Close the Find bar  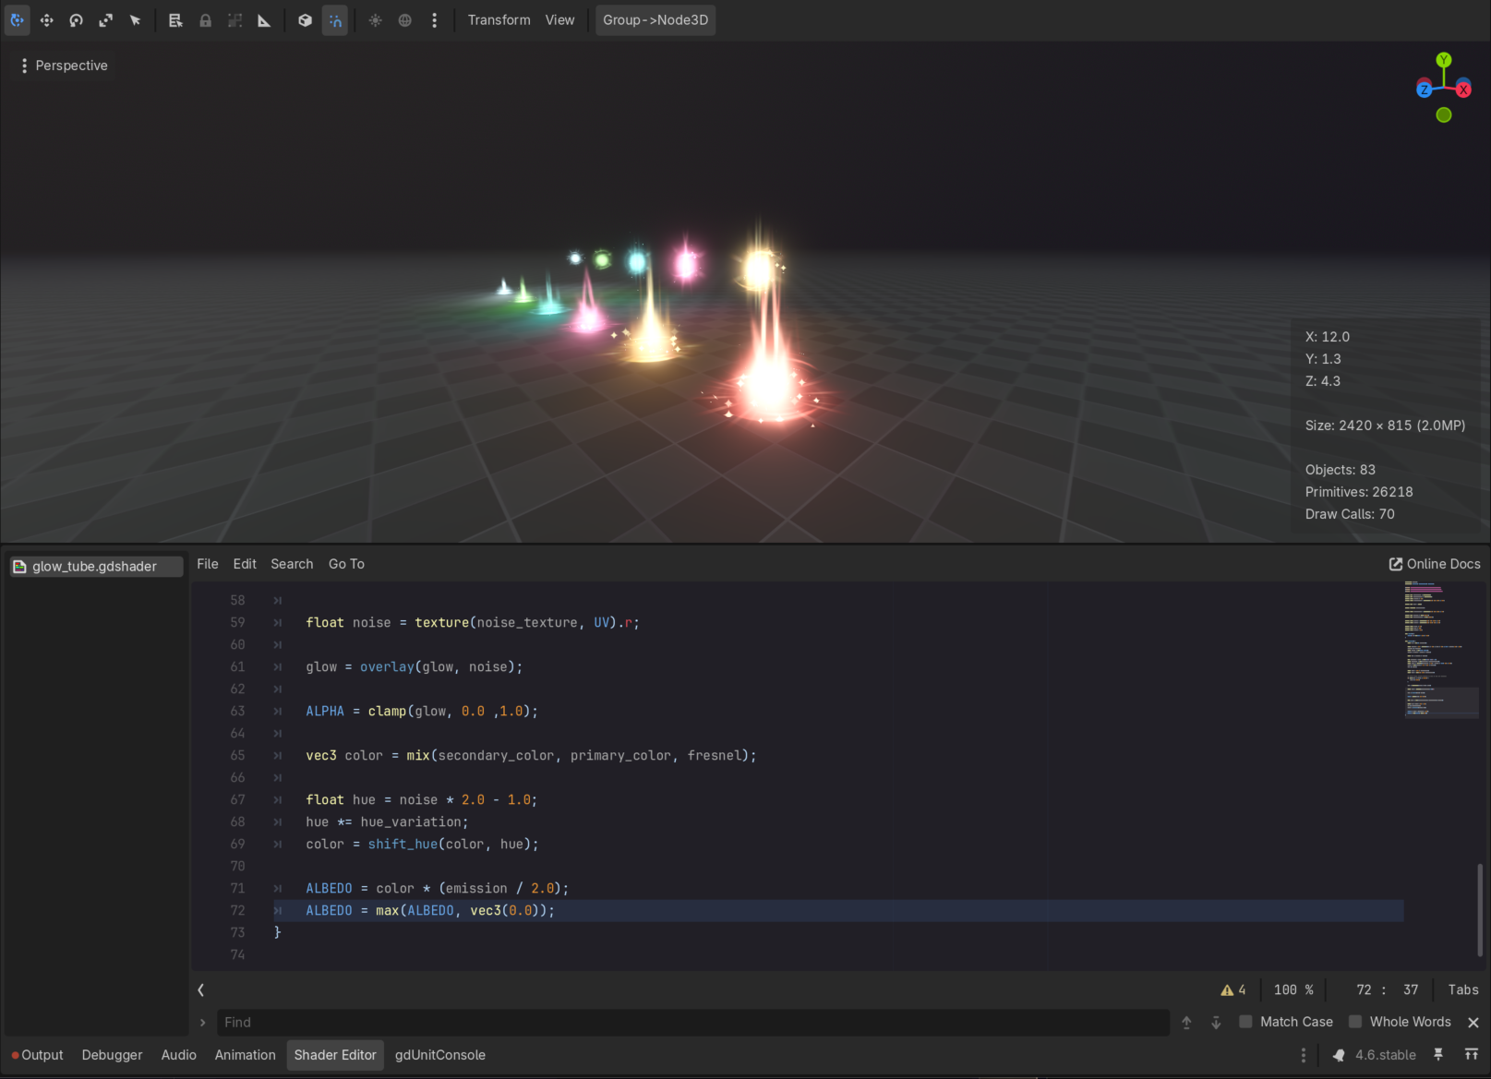click(1473, 1023)
